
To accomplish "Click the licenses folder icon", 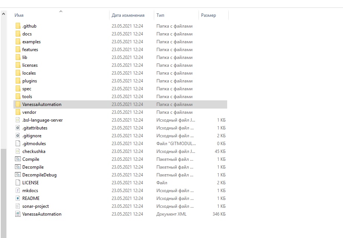I will 18,65.
